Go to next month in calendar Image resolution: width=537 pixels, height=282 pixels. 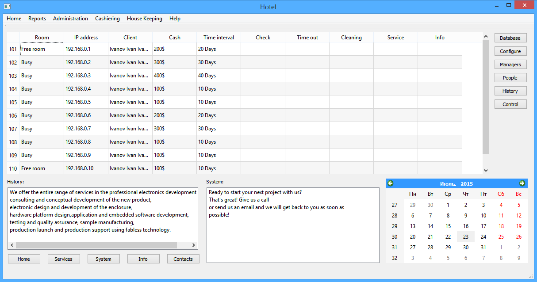[x=522, y=183]
